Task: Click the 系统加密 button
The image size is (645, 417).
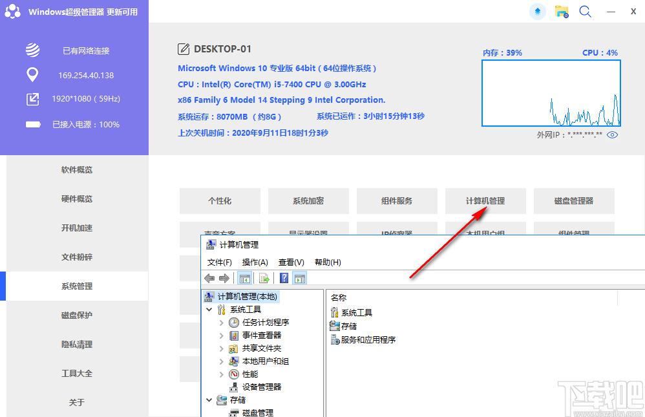Action: (308, 201)
